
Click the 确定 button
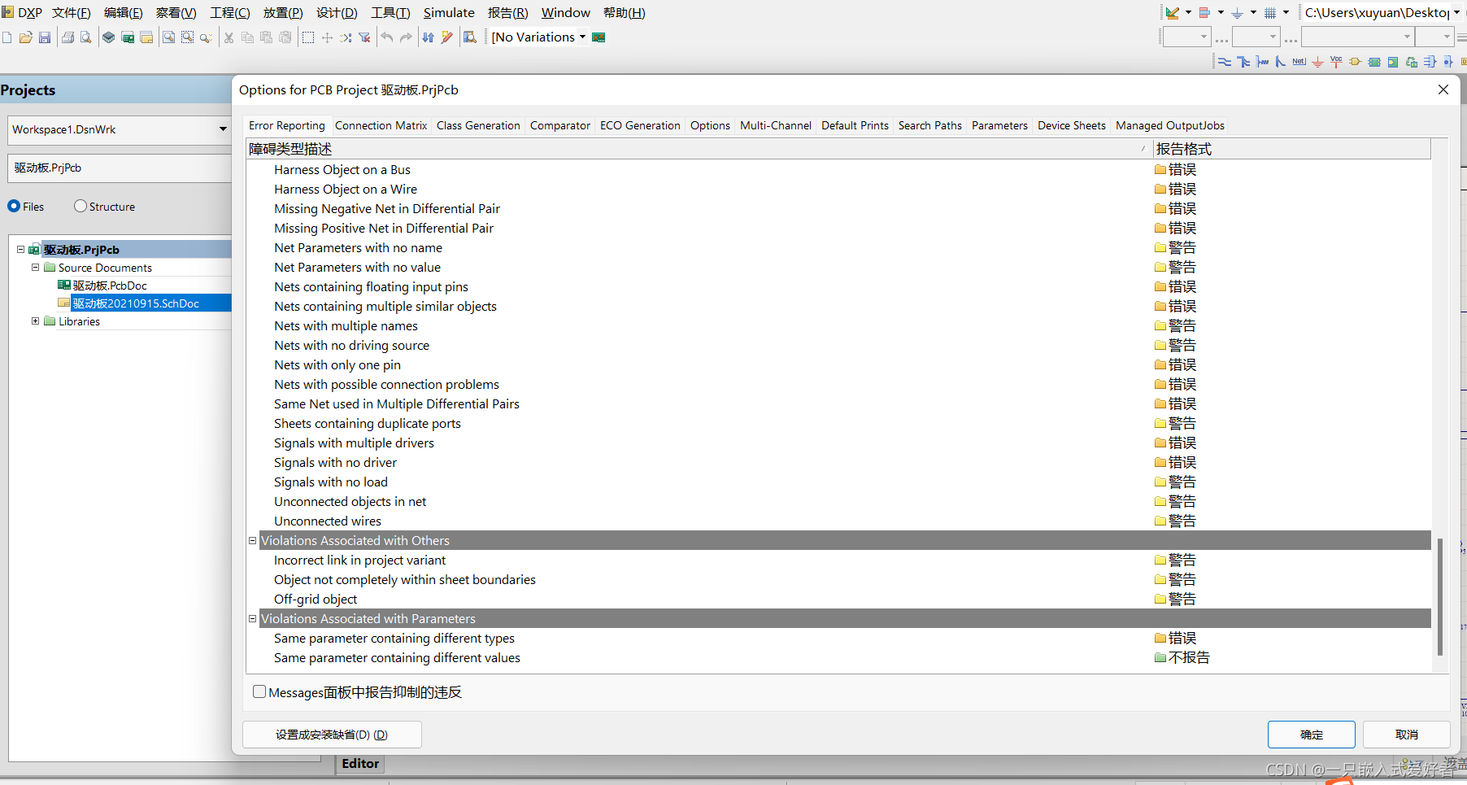coord(1311,735)
